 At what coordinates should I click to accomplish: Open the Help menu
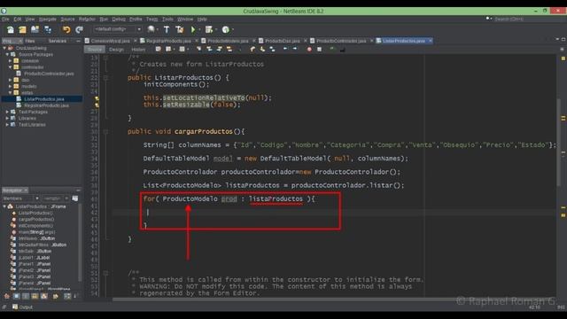coord(202,19)
